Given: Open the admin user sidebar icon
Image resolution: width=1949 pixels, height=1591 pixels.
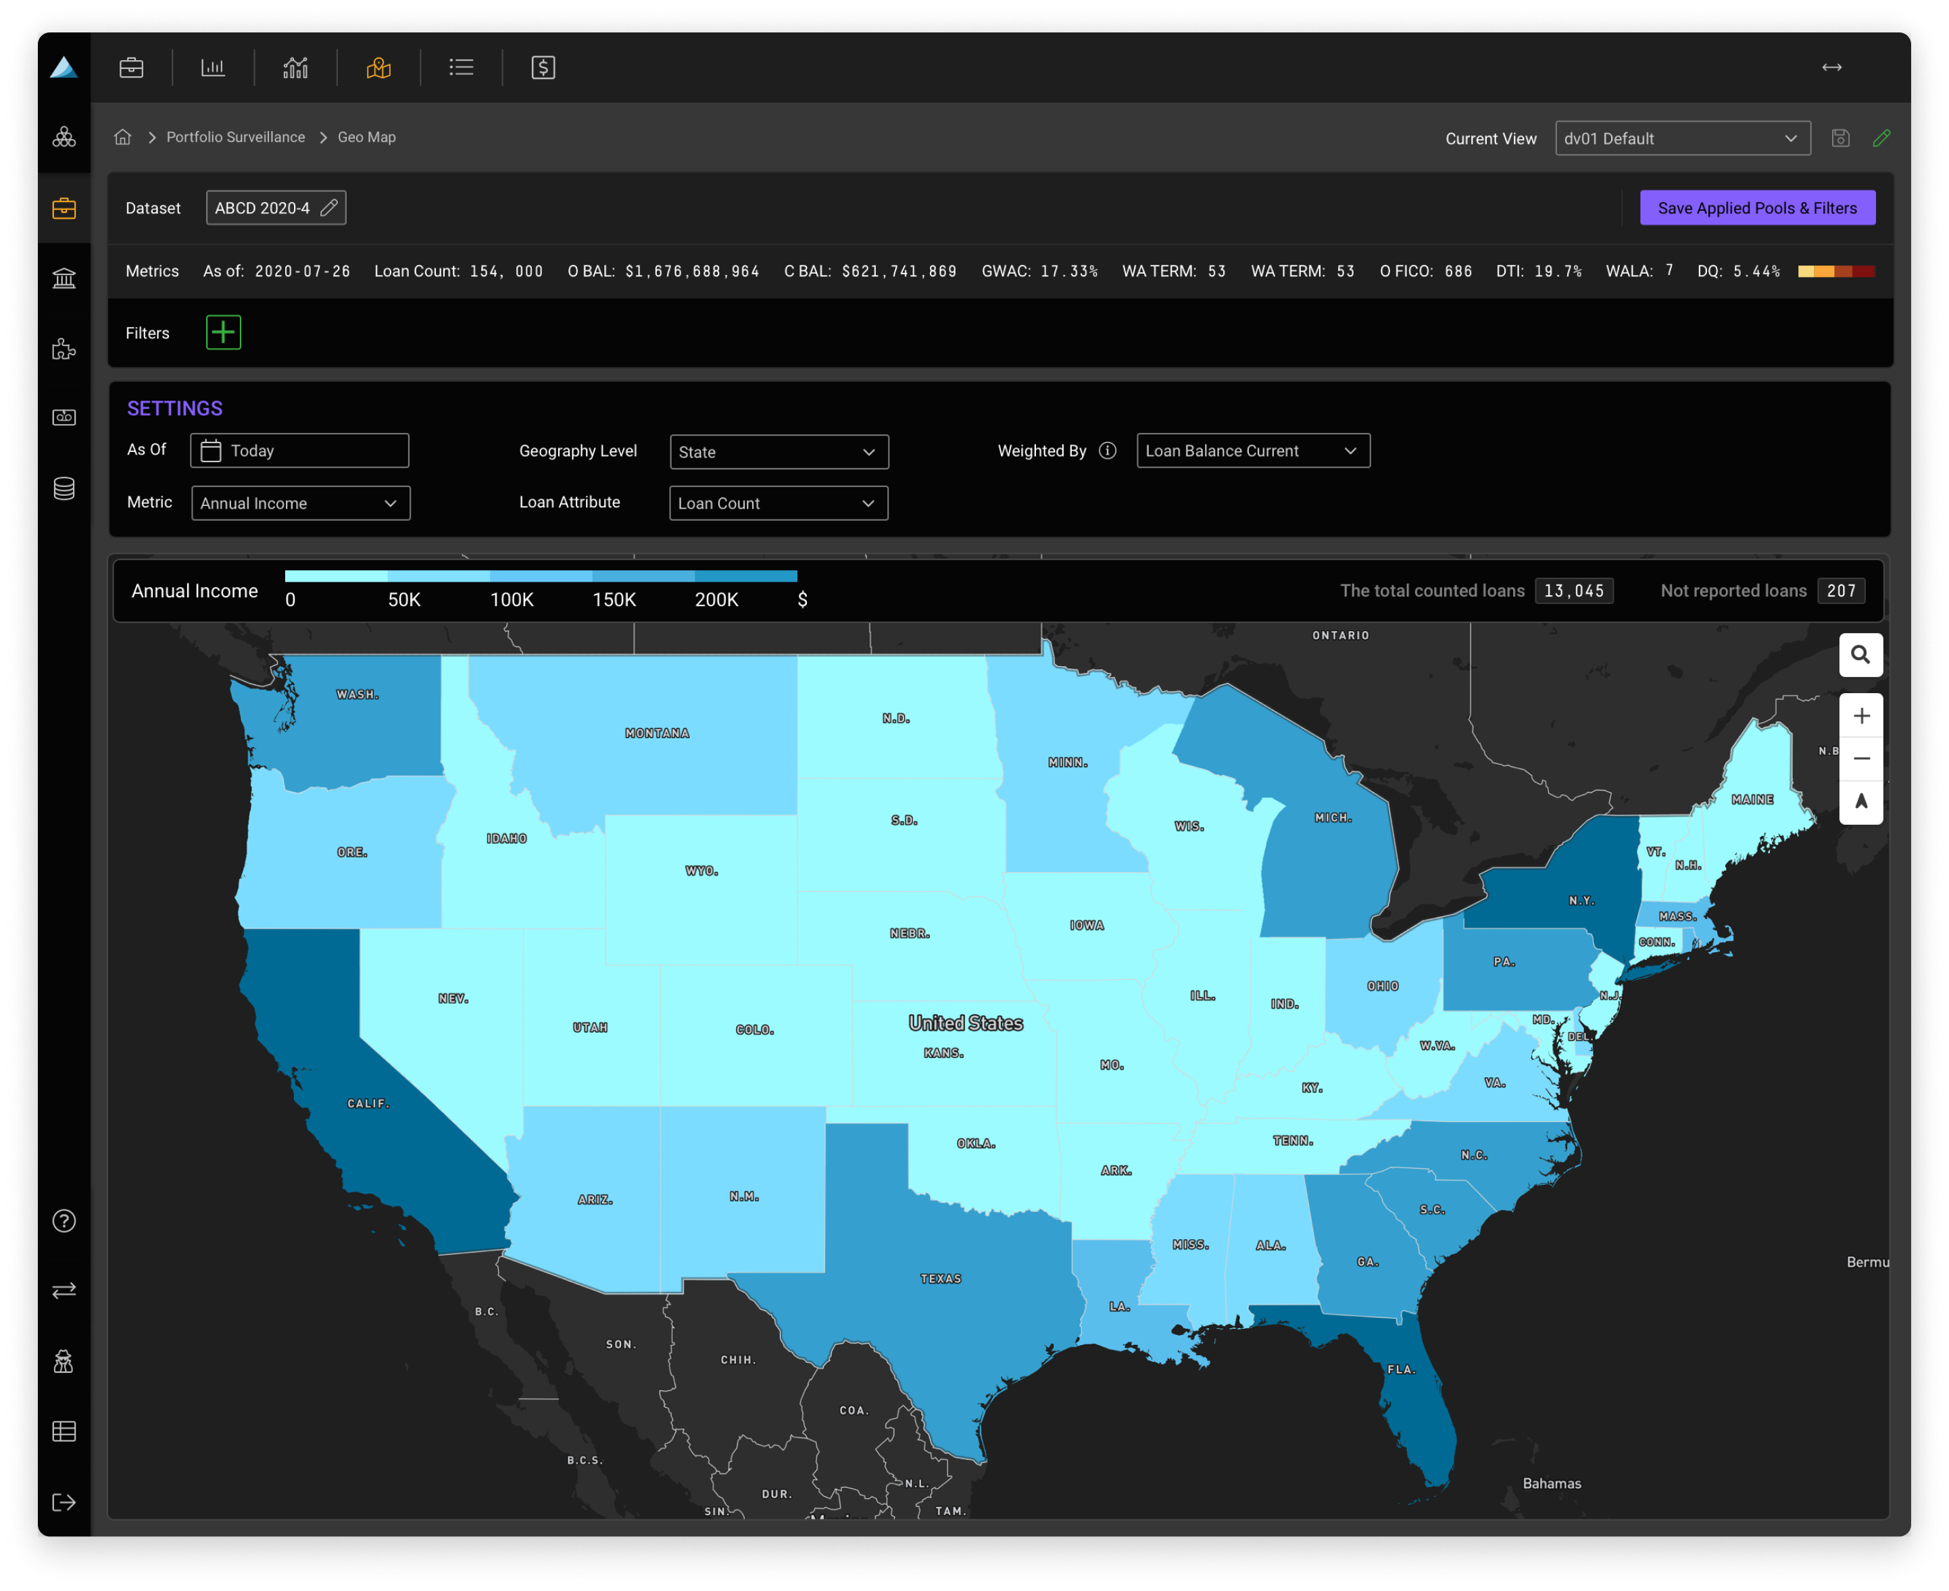Looking at the screenshot, I should (x=64, y=1361).
